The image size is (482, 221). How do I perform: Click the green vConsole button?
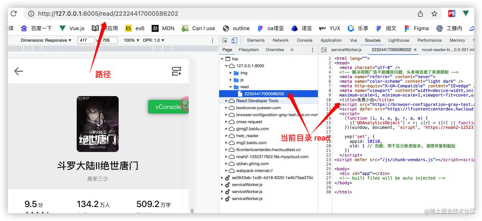(x=168, y=107)
